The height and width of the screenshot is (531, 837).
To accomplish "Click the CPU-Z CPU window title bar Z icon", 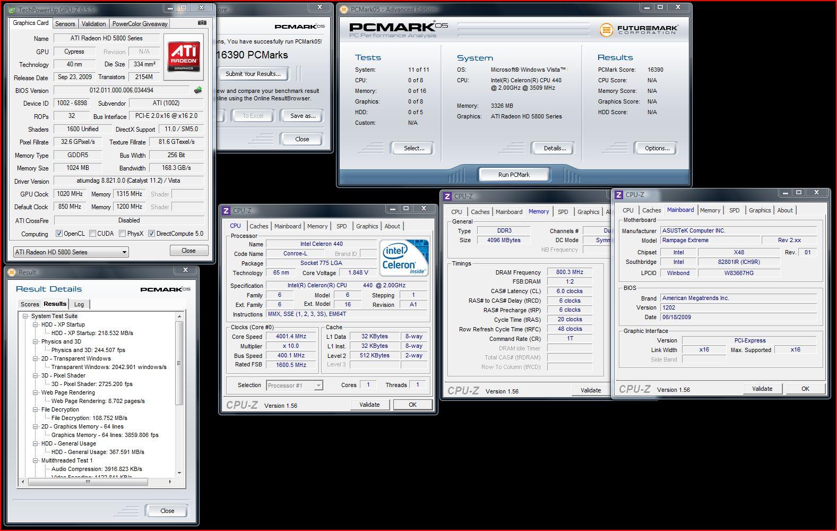I will pos(226,210).
